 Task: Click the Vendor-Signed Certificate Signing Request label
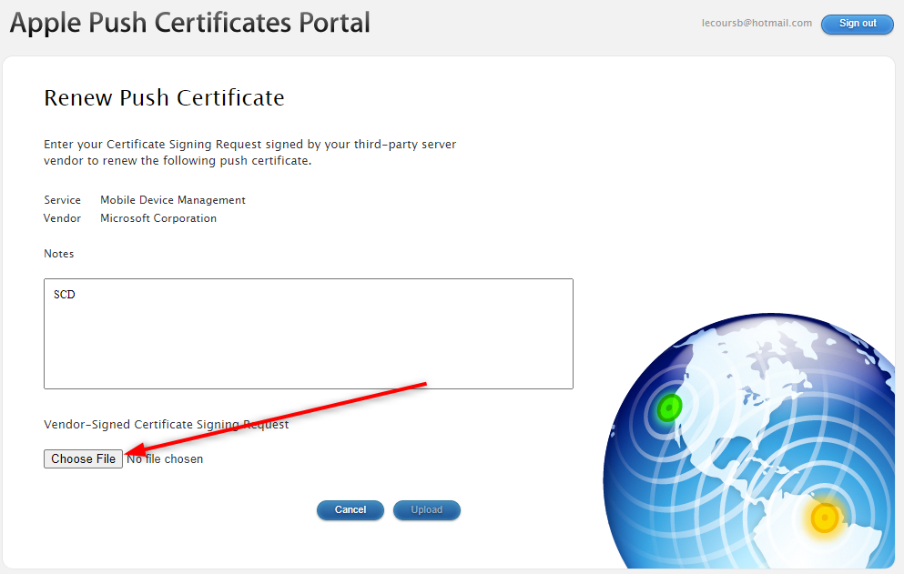166,425
